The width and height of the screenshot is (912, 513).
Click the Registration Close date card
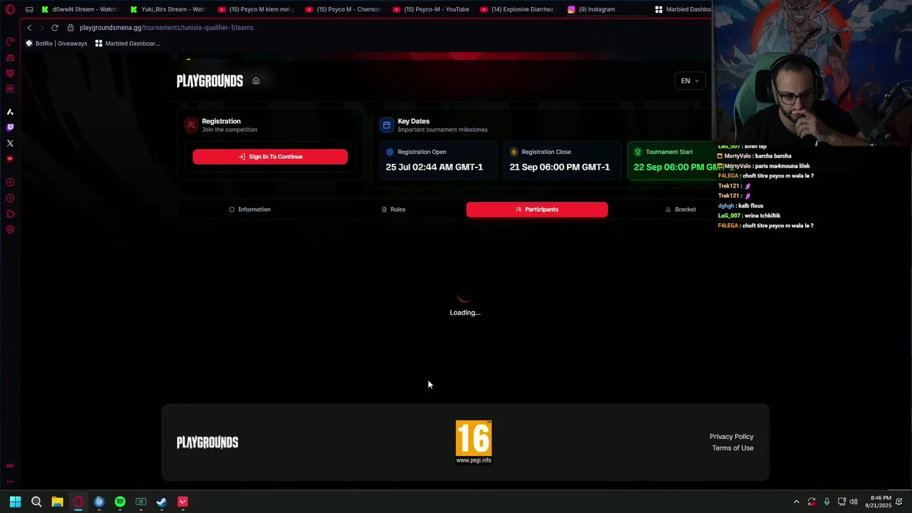click(x=561, y=160)
